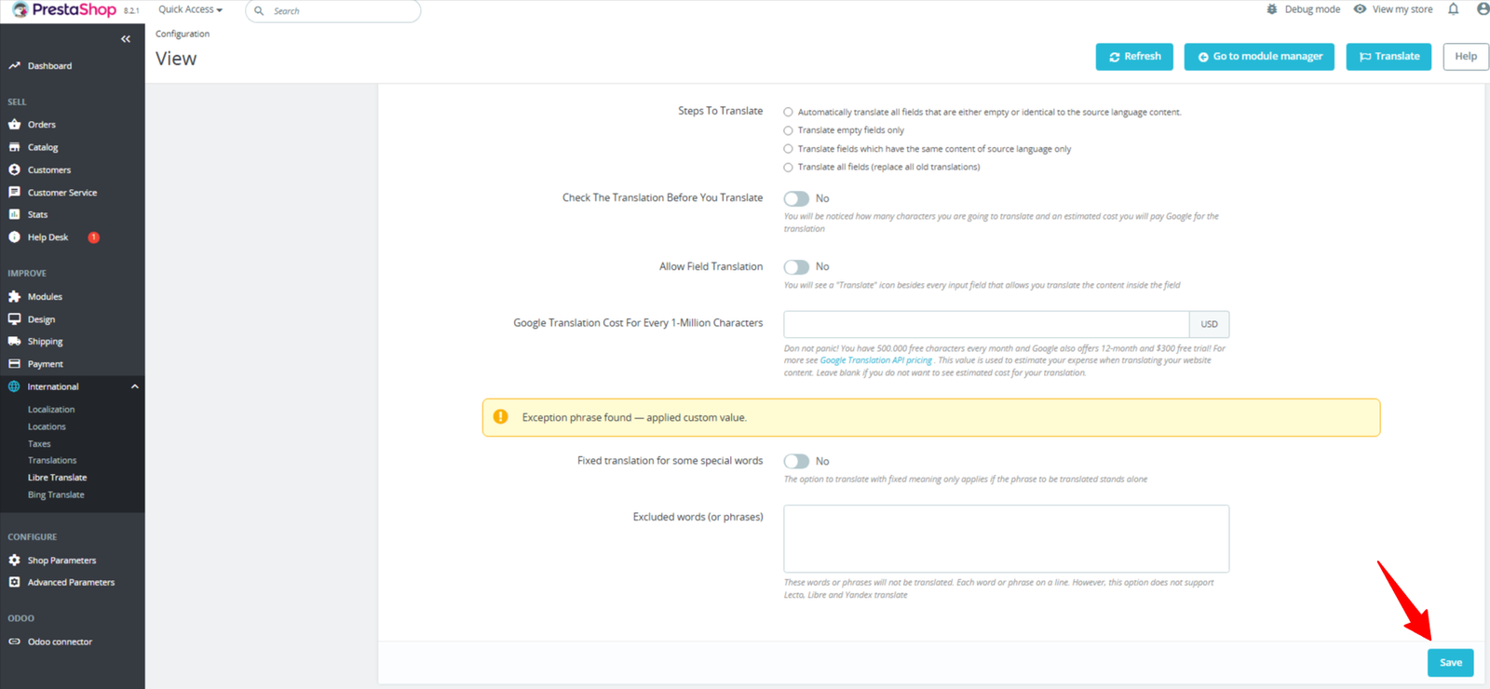Click the Configuration breadcrumb link
1490x689 pixels.
point(183,34)
